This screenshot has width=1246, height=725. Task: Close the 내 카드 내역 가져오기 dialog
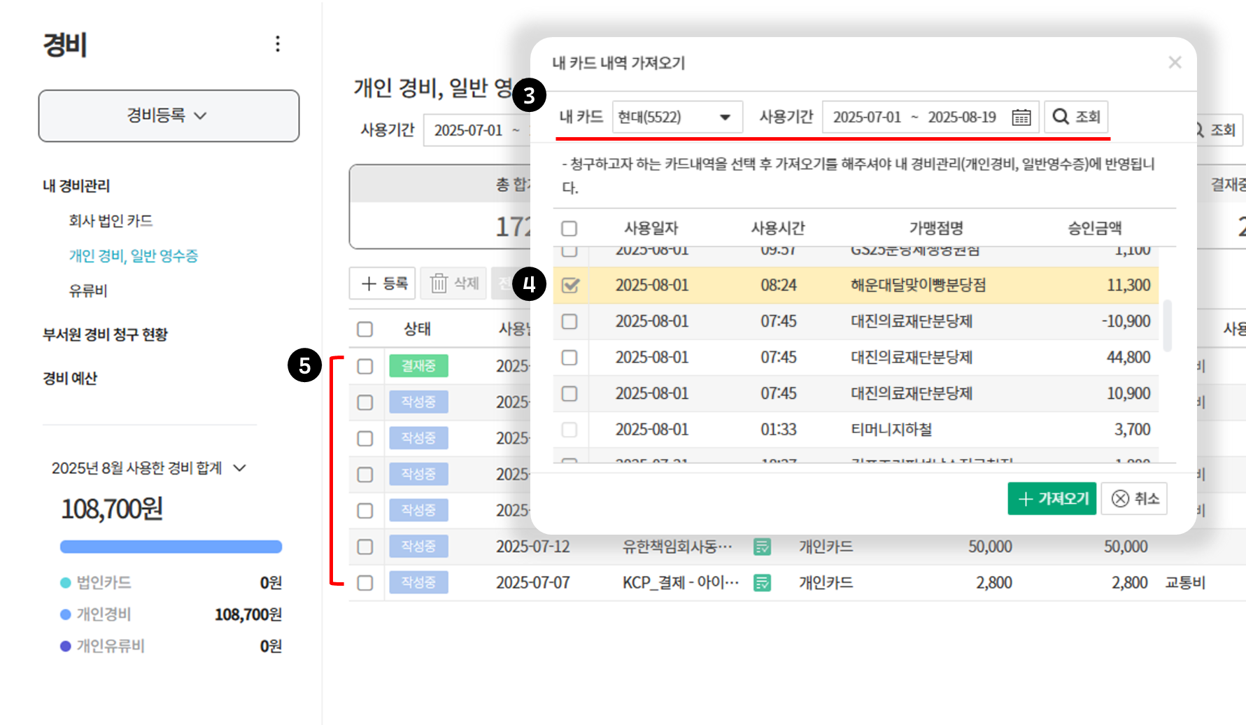(1175, 63)
